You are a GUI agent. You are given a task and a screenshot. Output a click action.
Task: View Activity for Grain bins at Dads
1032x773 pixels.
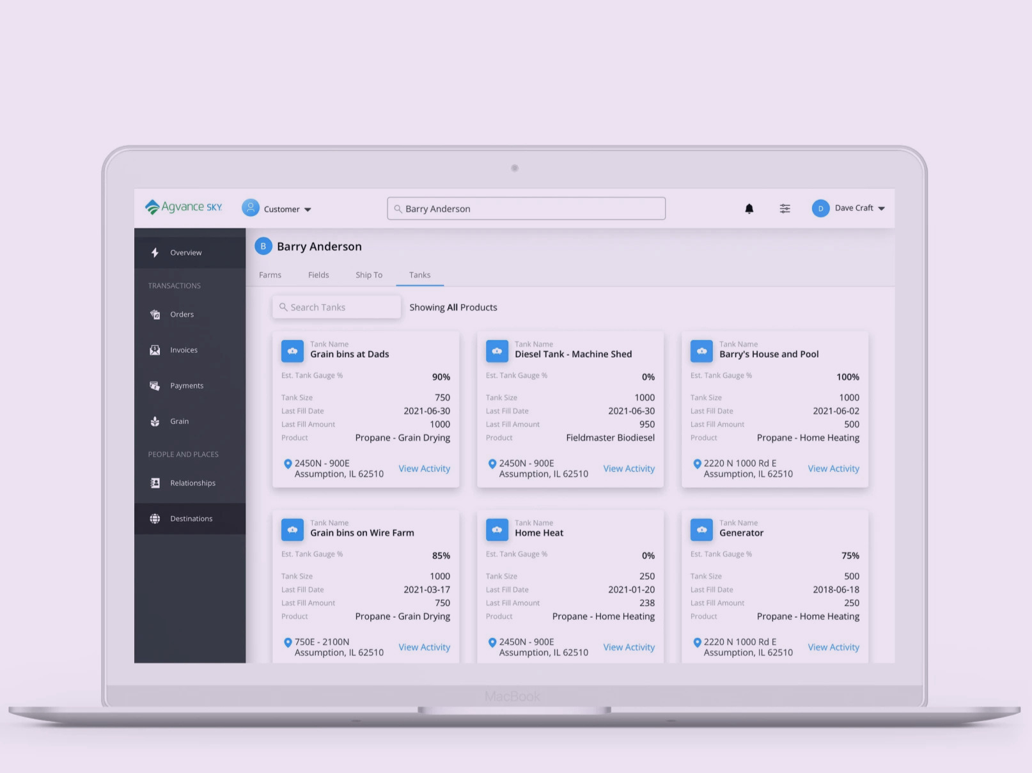[x=425, y=469]
